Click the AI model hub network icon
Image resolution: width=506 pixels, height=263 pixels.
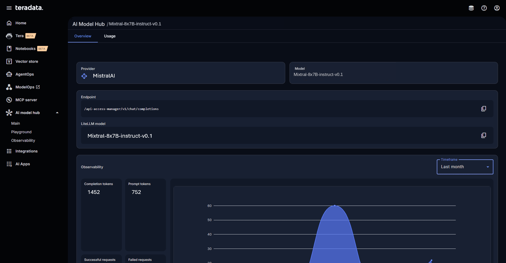[9, 113]
